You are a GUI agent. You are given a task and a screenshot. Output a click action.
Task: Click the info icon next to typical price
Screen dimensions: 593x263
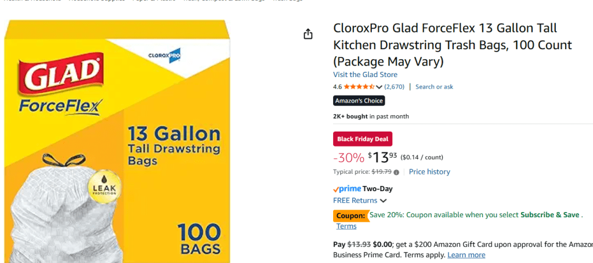point(396,172)
